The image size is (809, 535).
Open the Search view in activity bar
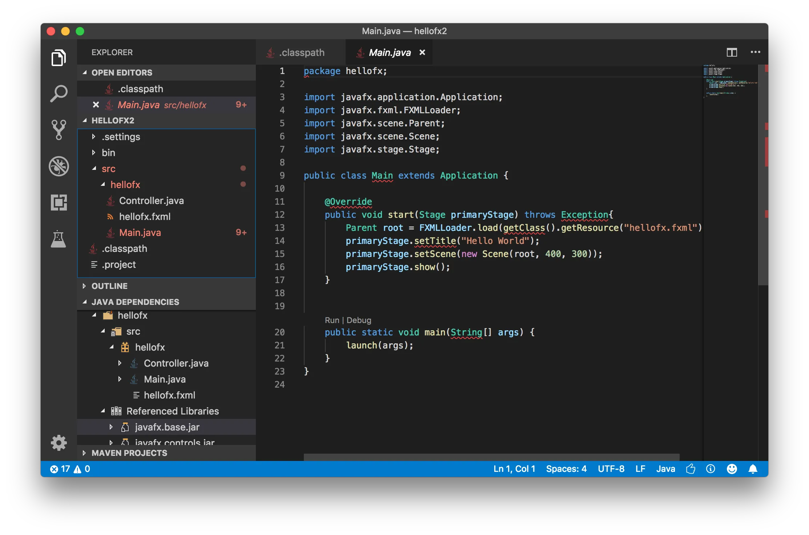click(59, 94)
